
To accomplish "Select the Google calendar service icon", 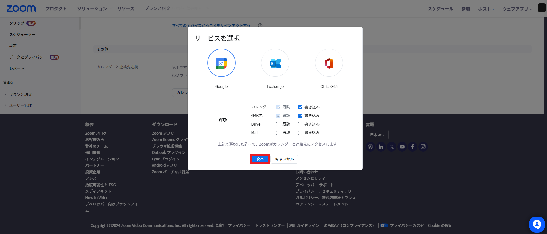I will tap(221, 63).
